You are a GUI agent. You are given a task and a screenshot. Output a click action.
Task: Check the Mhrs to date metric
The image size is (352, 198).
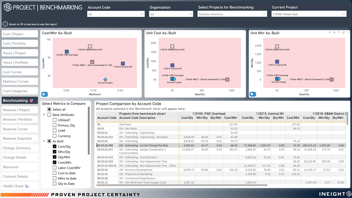pyautogui.click(x=55, y=178)
